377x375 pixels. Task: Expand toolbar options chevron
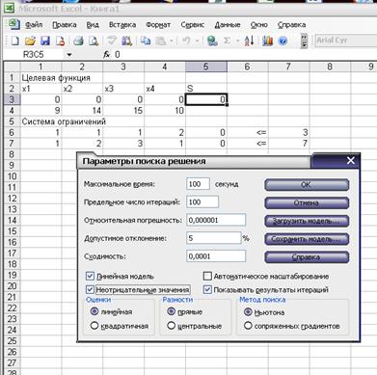304,41
